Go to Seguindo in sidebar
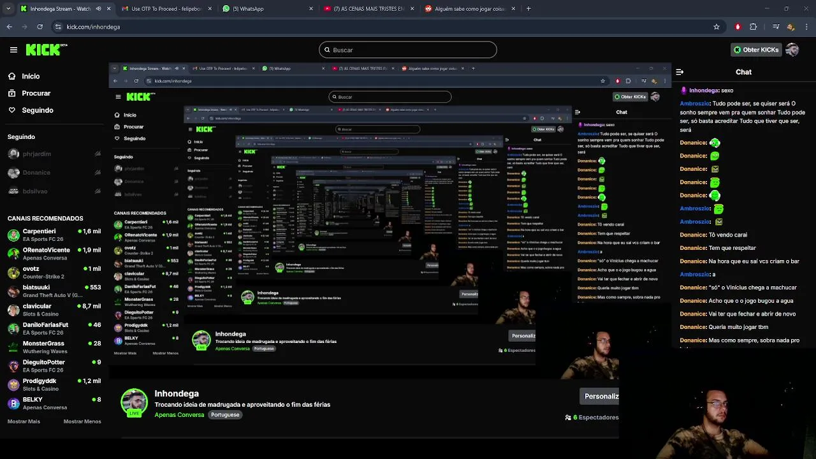The width and height of the screenshot is (816, 459). pos(38,110)
